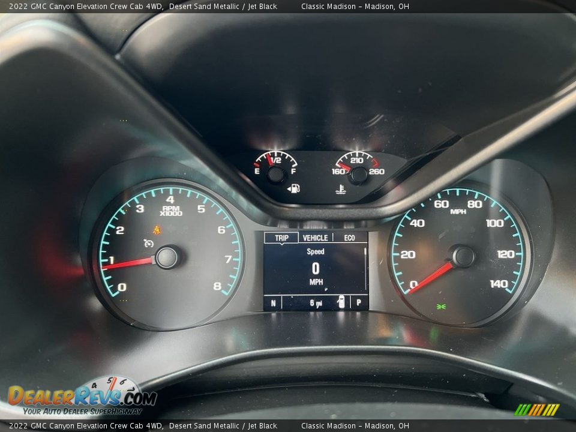The width and height of the screenshot is (576, 432).
Task: Enable the ECO display mode
Action: tap(349, 238)
